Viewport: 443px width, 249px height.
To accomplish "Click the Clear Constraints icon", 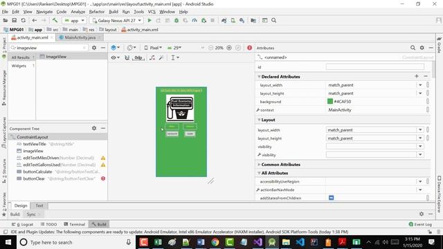I will tap(152, 58).
